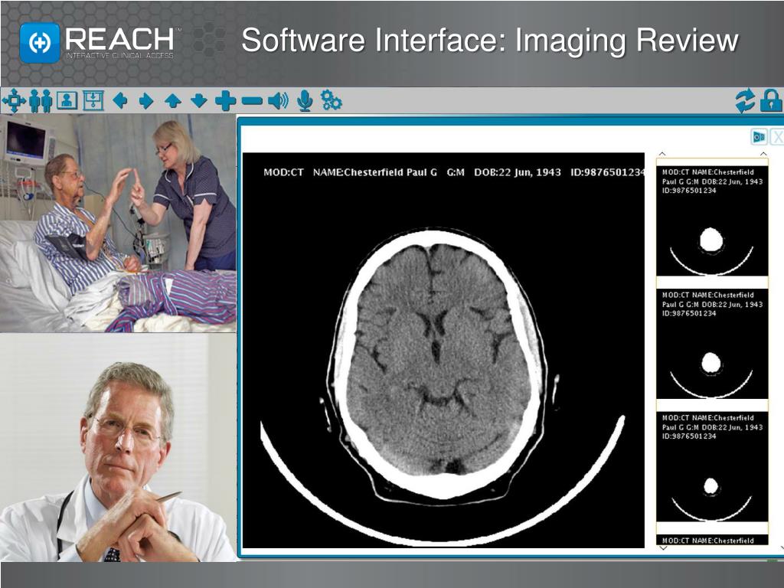Click the refresh sync arrows icon

tap(745, 100)
